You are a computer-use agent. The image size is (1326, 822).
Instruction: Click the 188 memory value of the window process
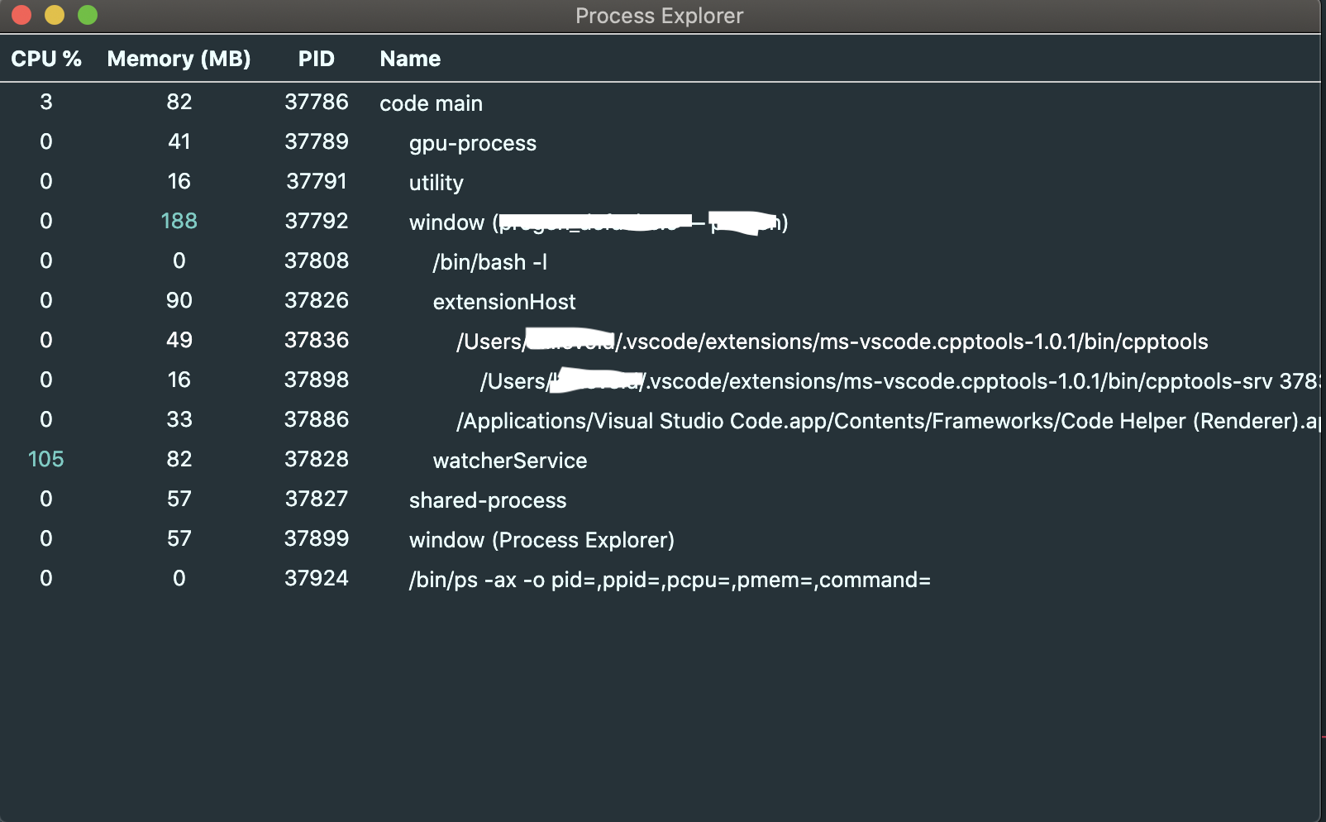(178, 221)
